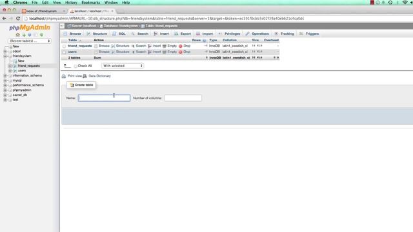The image size is (413, 232).
Task: Click the collapse navigation panel arrow icon
Action: (x=62, y=26)
